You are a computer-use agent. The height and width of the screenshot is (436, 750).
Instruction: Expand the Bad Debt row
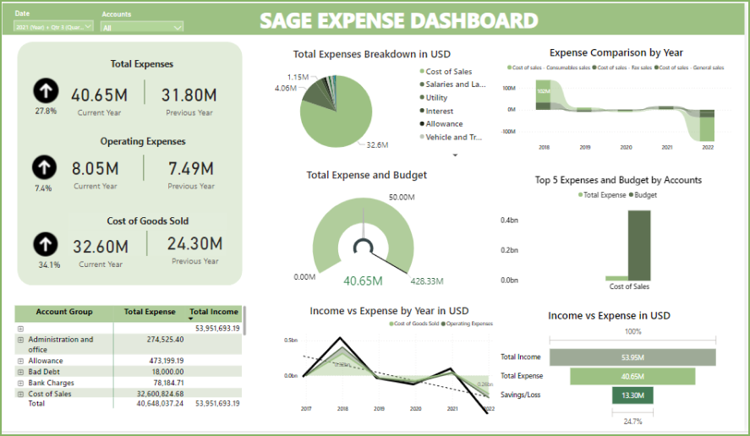tap(20, 372)
